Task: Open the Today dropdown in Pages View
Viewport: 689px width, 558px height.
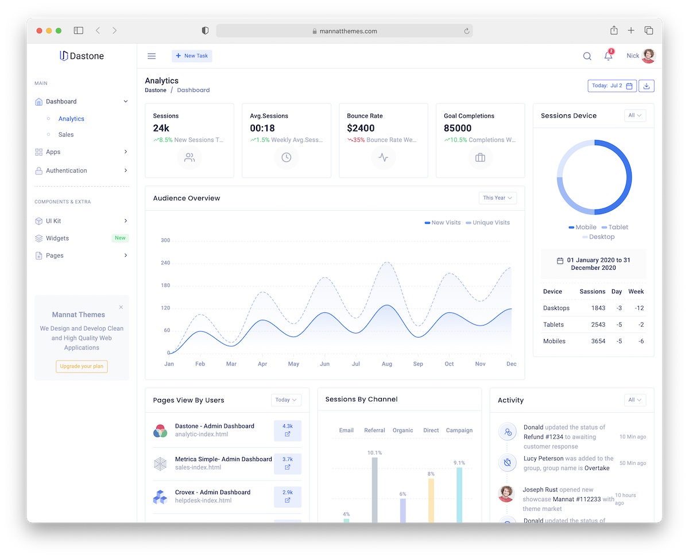Action: coord(286,400)
